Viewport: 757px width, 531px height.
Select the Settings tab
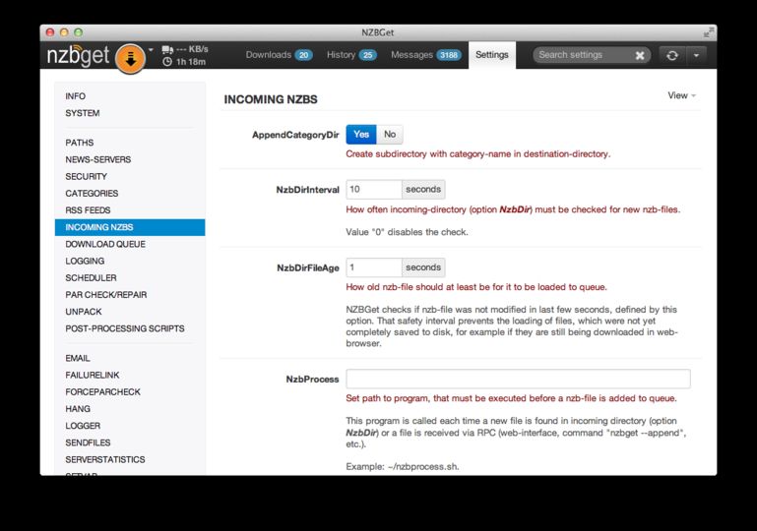point(492,55)
